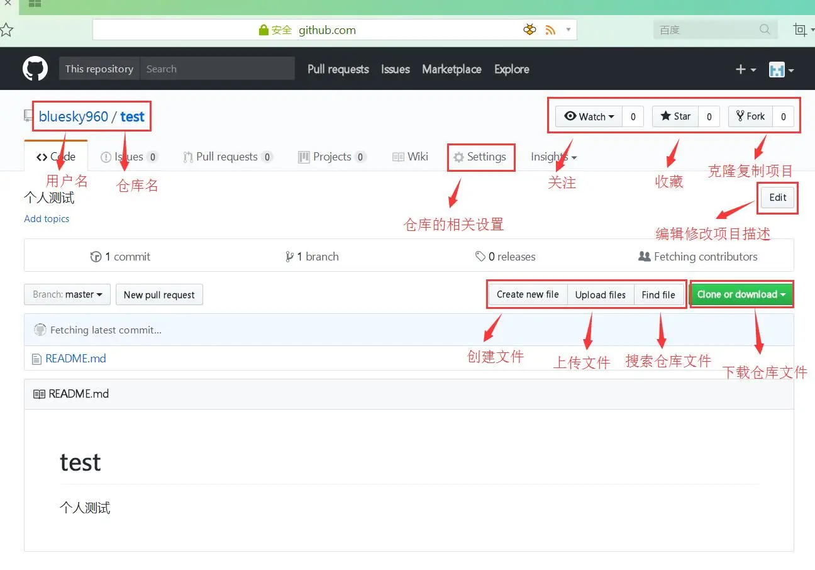Switch to the Wiki tab

tap(411, 157)
